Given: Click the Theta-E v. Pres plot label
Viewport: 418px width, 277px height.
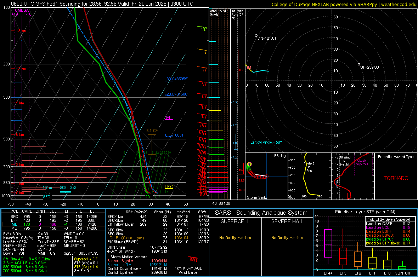Looking at the screenshot, I should pos(309,167).
